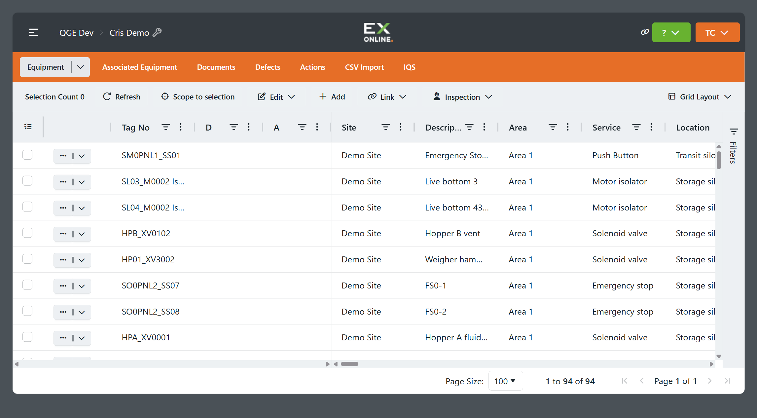Change Page Size 100 dropdown
This screenshot has width=757, height=418.
[x=505, y=381]
